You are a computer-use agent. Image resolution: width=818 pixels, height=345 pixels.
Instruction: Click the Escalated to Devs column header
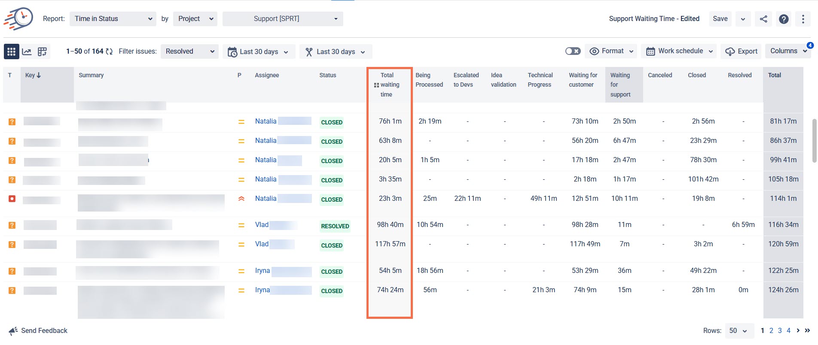(466, 80)
